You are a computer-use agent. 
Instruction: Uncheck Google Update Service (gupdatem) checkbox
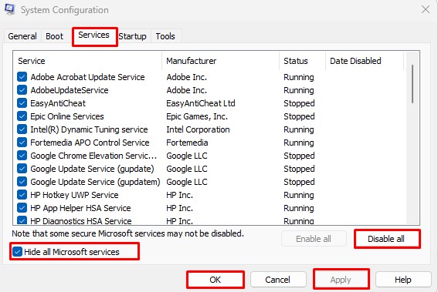coord(22,182)
